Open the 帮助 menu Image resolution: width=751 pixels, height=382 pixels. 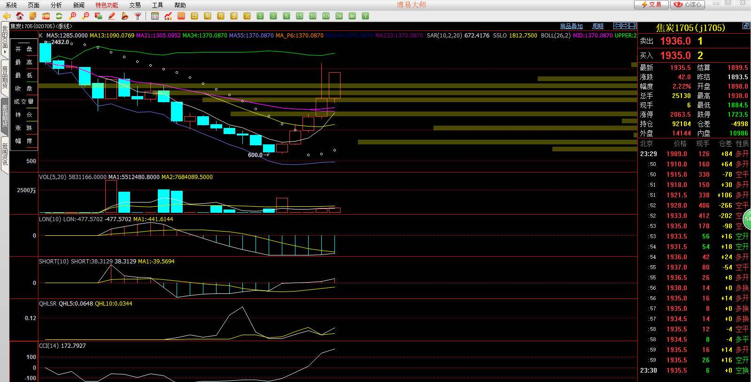[180, 5]
